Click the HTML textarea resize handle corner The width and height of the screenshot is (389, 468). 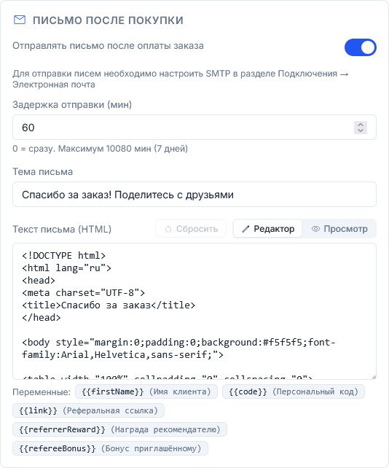pos(374,377)
